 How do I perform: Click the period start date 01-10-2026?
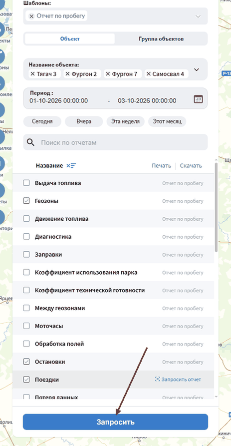[58, 101]
